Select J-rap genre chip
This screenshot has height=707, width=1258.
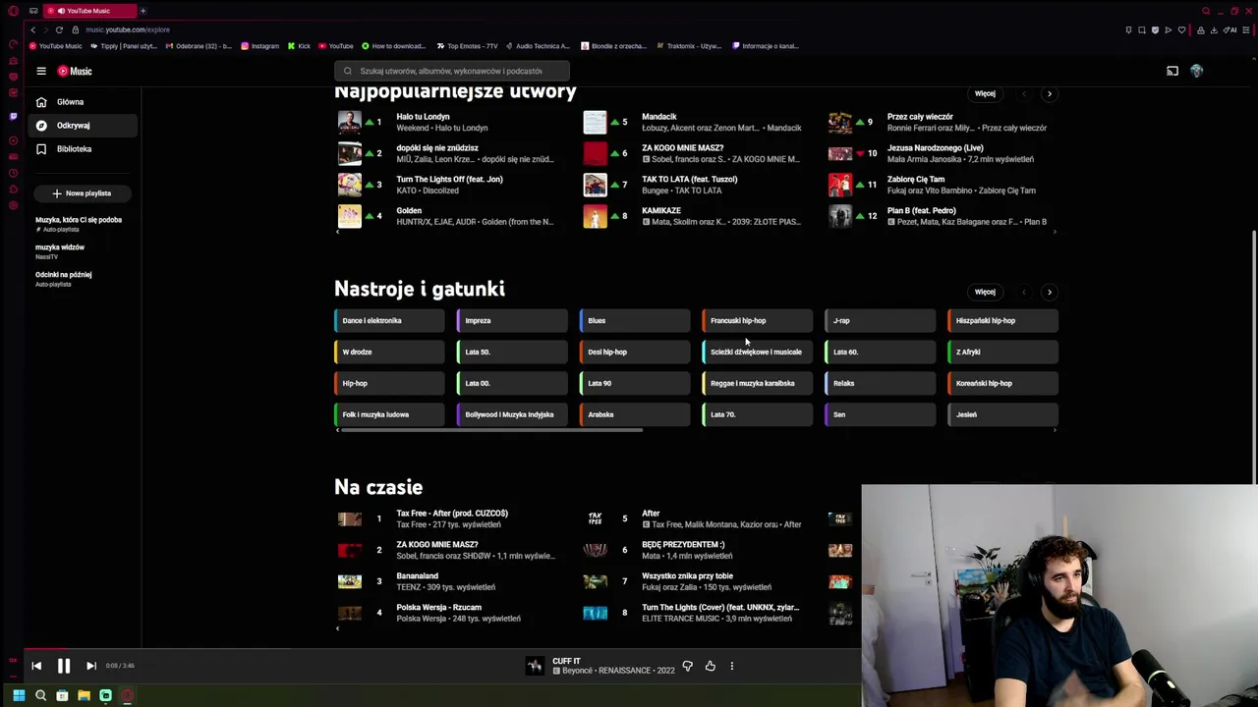pyautogui.click(x=881, y=321)
